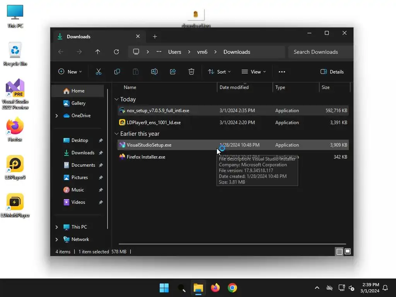Click Users in the address path

coord(174,52)
